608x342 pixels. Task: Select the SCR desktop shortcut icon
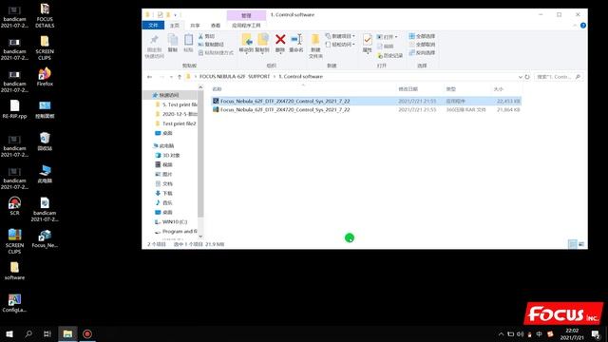pos(14,206)
